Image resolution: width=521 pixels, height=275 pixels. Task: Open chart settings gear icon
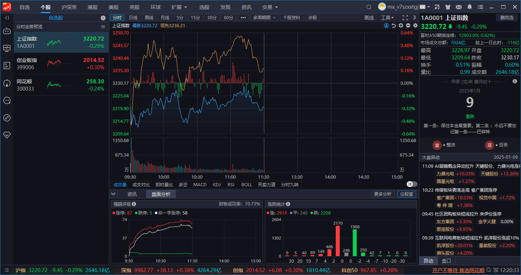pyautogui.click(x=415, y=25)
